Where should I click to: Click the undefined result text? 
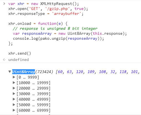19,60
